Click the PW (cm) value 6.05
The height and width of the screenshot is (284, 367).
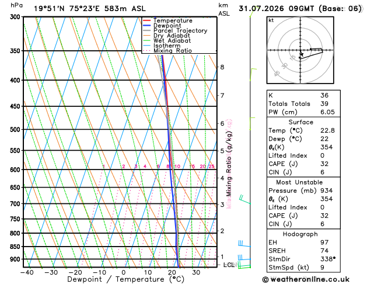tap(327, 112)
